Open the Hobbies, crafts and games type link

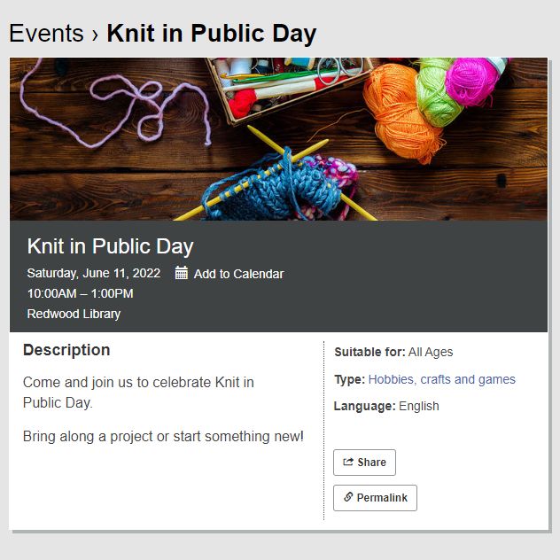click(442, 379)
